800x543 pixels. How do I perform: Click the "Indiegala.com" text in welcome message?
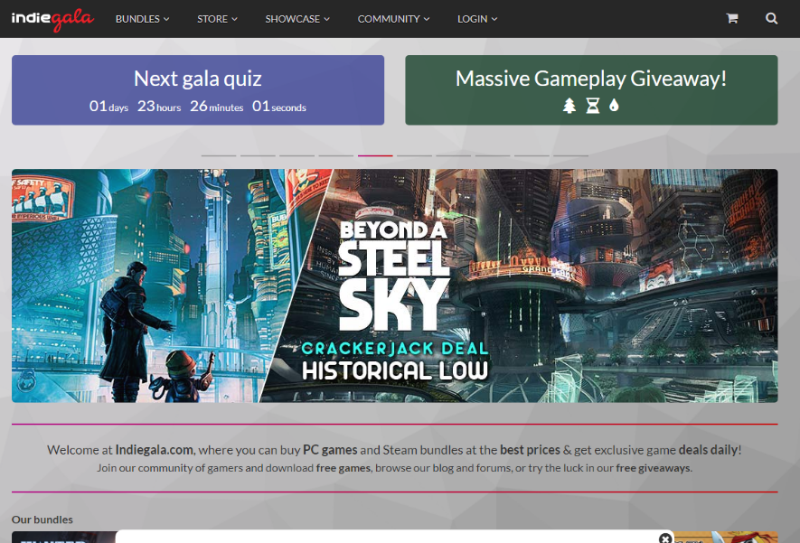pos(154,450)
